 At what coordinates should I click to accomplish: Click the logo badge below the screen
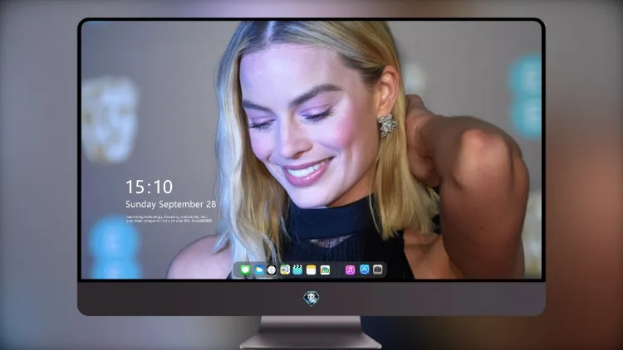pyautogui.click(x=311, y=298)
